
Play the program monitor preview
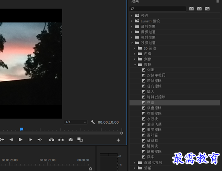point(20,140)
